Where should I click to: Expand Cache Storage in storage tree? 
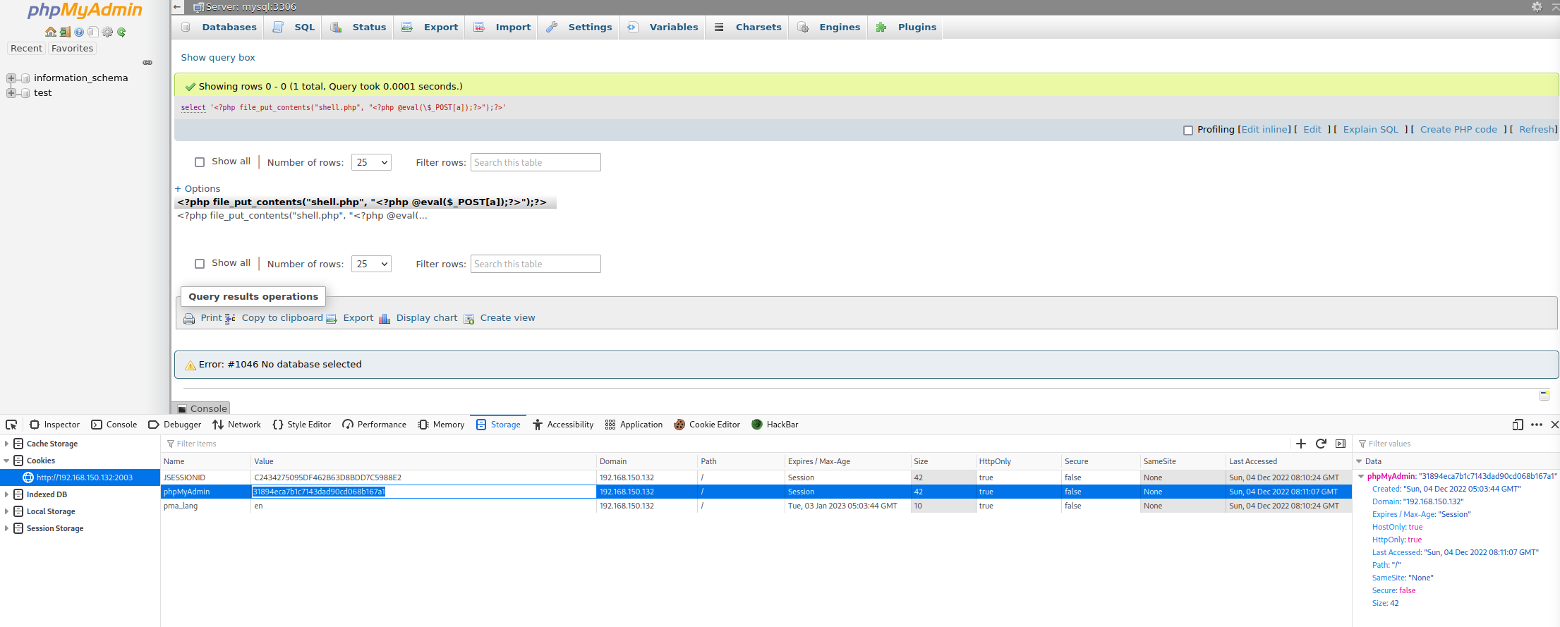click(x=6, y=444)
